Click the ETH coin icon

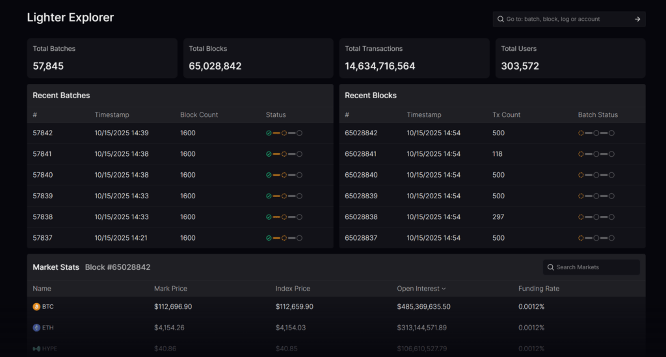tap(36, 328)
